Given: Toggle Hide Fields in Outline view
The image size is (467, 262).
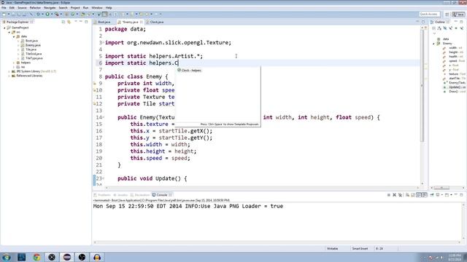Looking at the screenshot, I should (445, 28).
